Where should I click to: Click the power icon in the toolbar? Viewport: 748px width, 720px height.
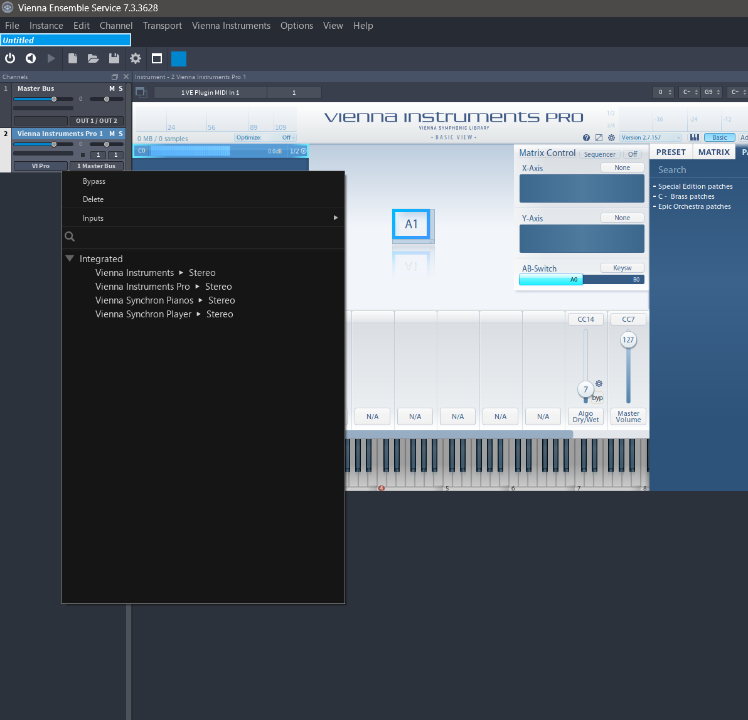(x=10, y=58)
